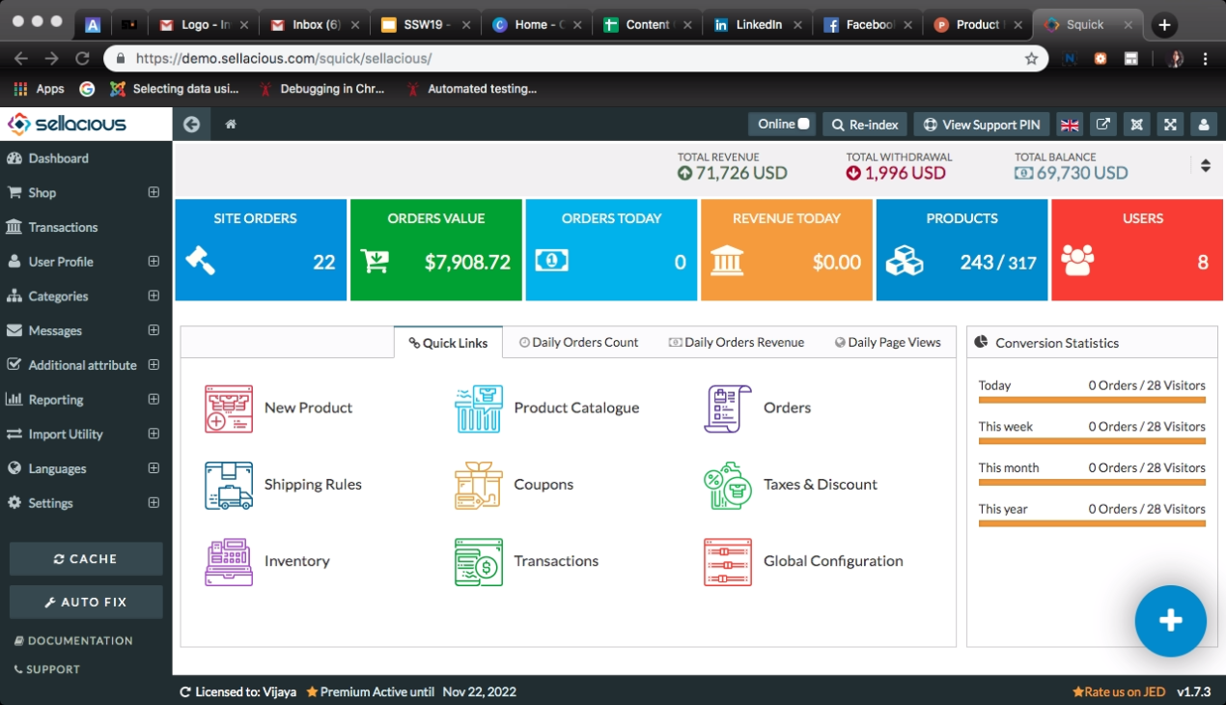Switch to the LinkedIn browser tab
This screenshot has height=705, width=1226.
(758, 24)
